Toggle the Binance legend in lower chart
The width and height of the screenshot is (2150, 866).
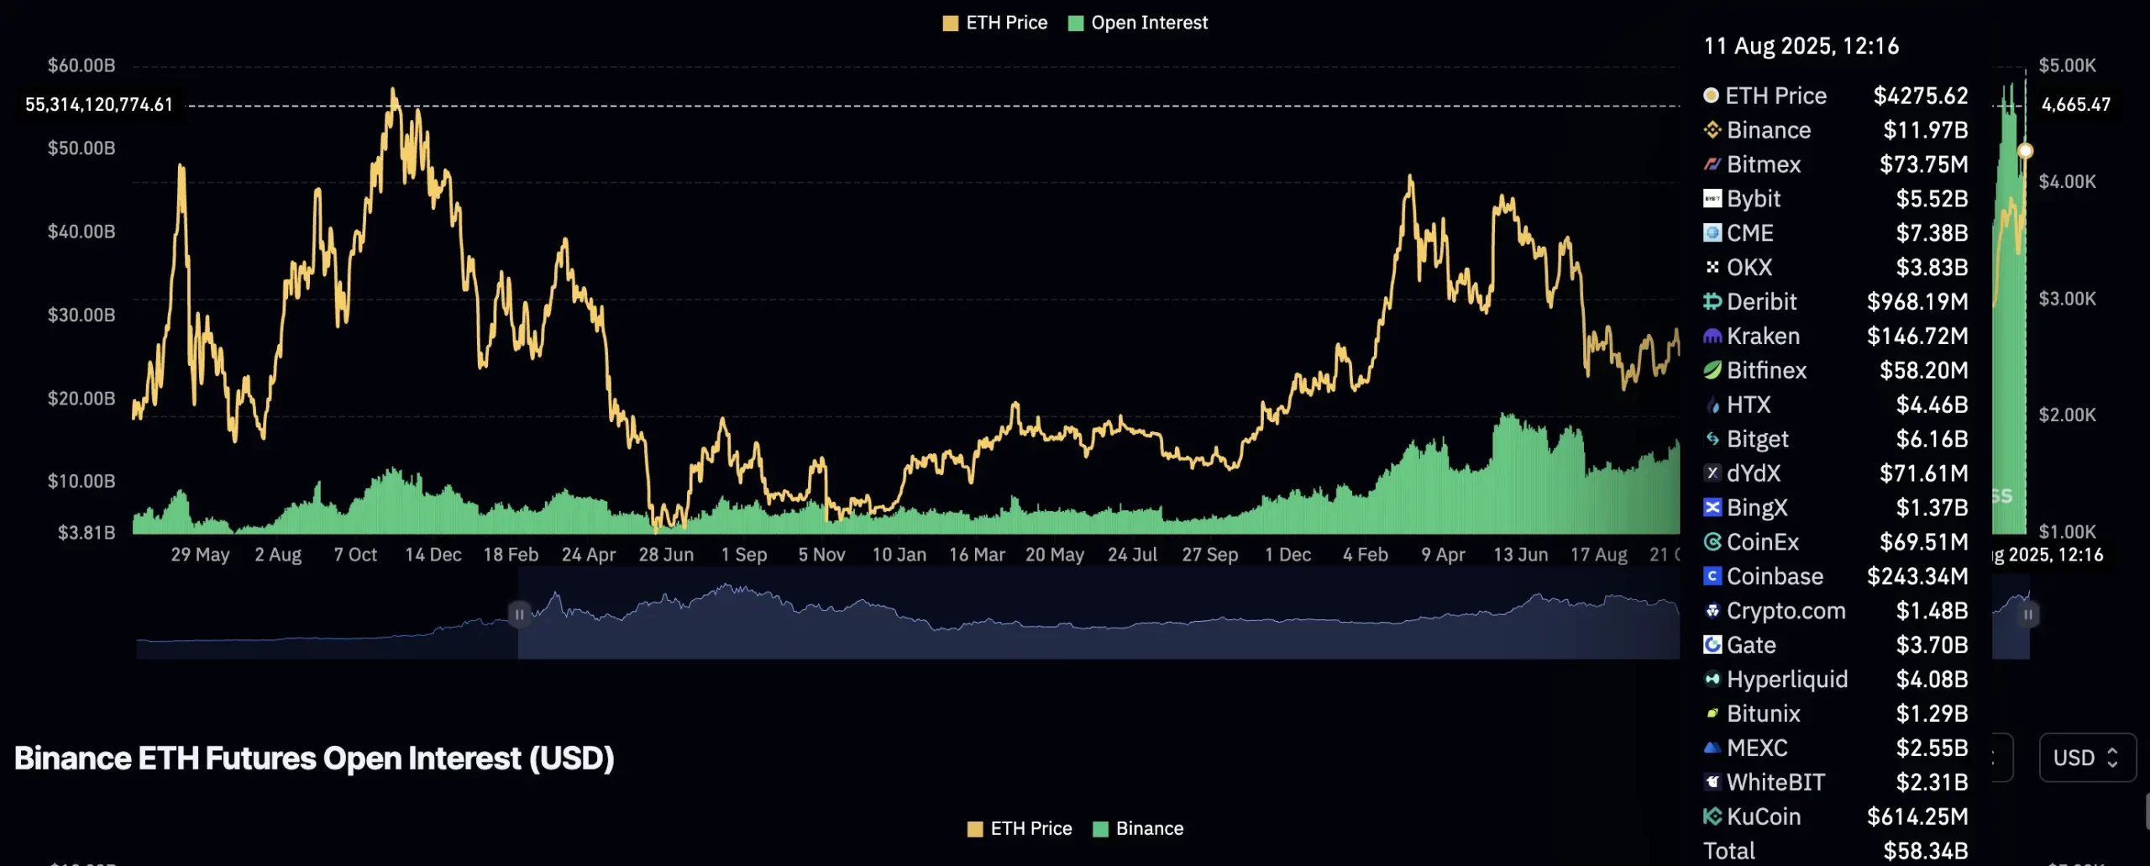pyautogui.click(x=1138, y=828)
